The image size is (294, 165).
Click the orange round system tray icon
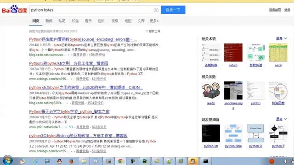pos(271,161)
